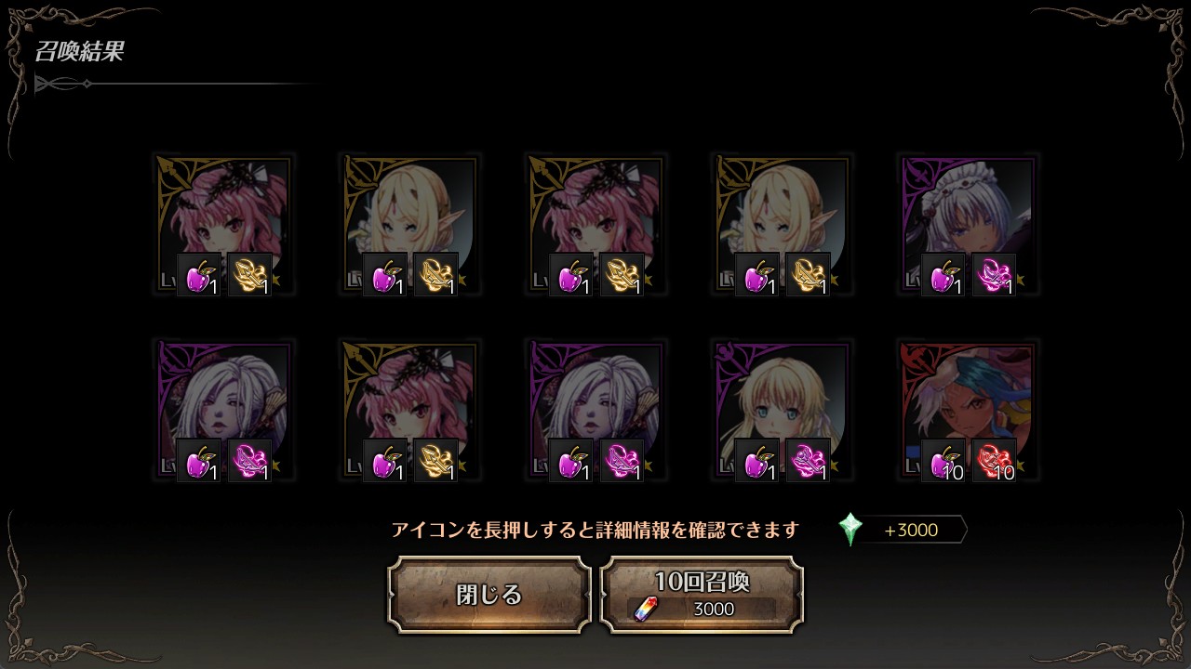Open the white-haired maid character card
The image size is (1191, 669).
[x=968, y=225]
